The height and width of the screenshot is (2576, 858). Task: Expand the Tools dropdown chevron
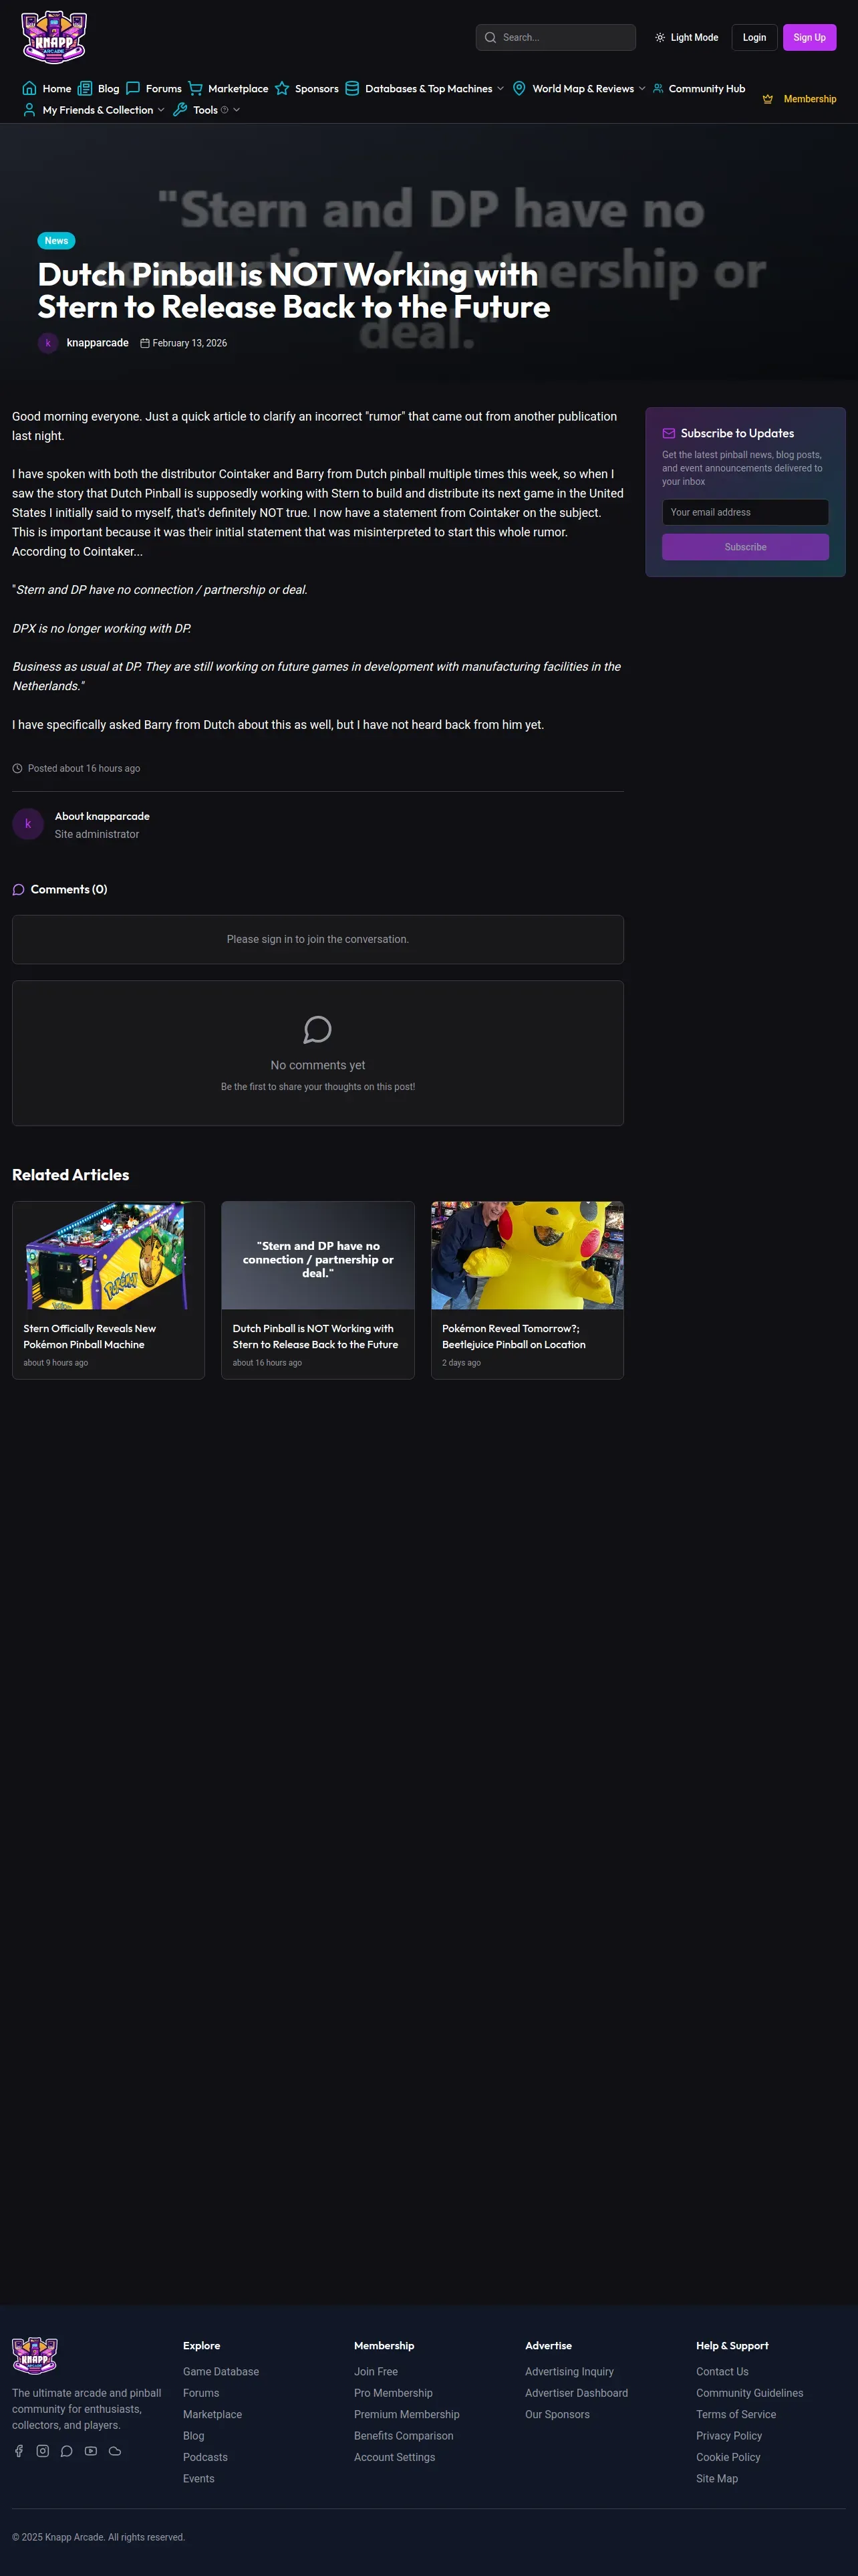point(237,110)
